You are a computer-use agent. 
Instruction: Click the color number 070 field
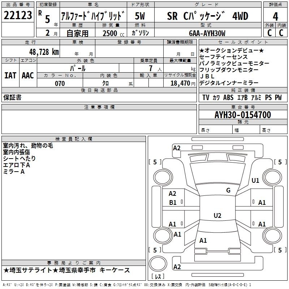[x=60, y=83]
